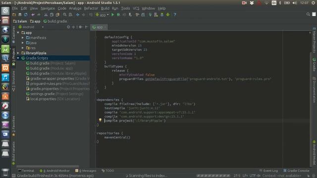Click the Paste toolbar icon
Image resolution: width=317 pixels, height=178 pixels.
coord(57,15)
